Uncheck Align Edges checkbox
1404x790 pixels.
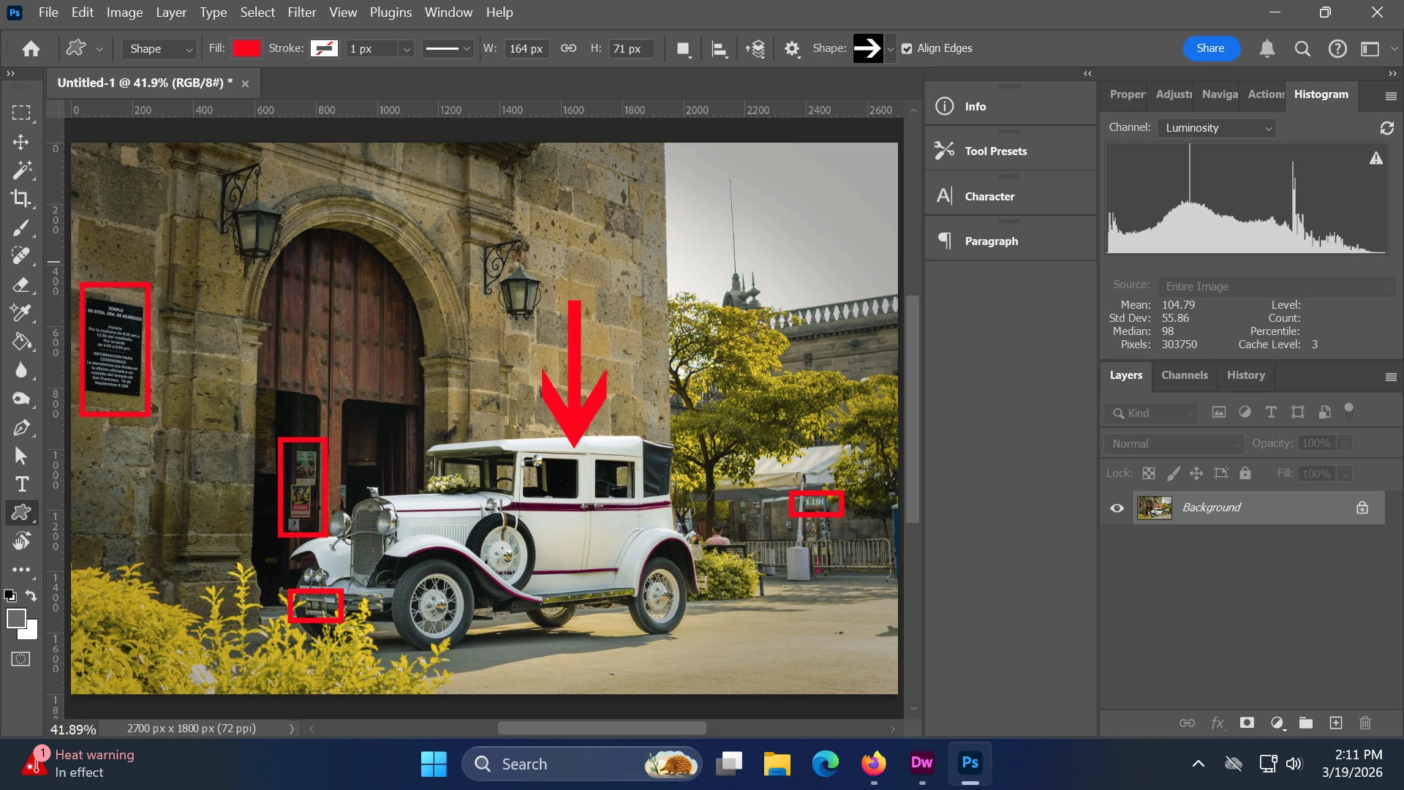[x=907, y=48]
